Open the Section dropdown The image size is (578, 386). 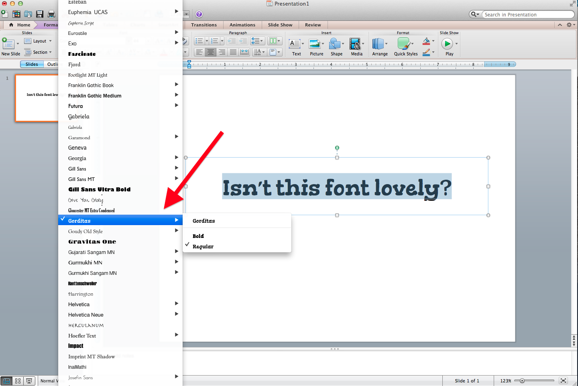click(39, 52)
